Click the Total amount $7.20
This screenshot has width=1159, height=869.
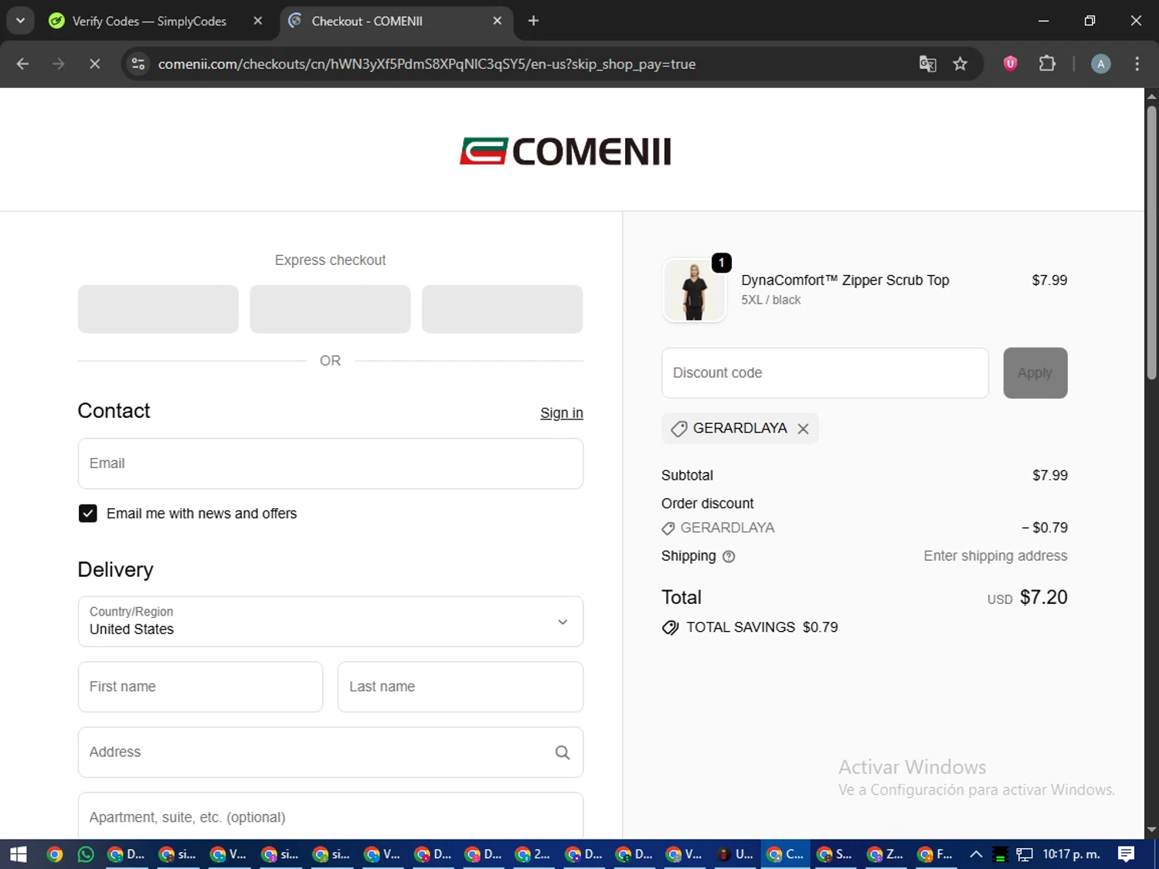1044,597
